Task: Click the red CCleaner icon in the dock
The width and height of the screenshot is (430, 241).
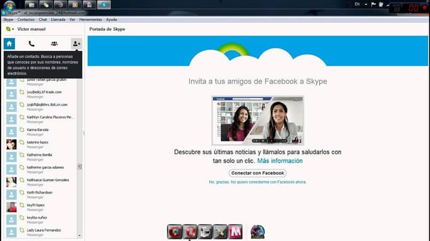Action: (174, 232)
